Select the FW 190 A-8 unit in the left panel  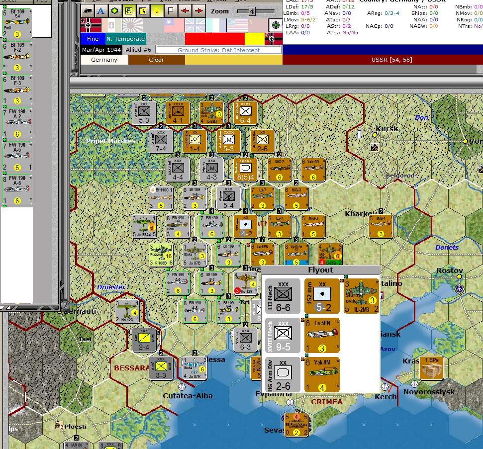click(x=17, y=190)
